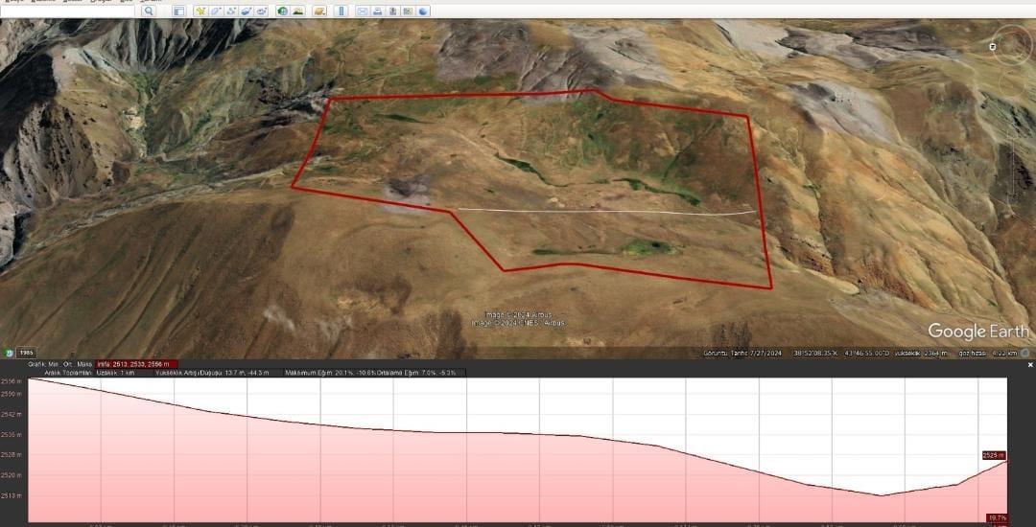Select the Add Path tool
The width and height of the screenshot is (1036, 527).
coord(231,11)
